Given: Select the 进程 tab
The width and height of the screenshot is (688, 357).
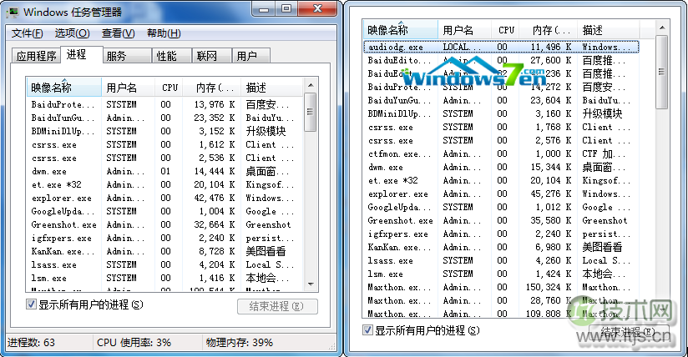Looking at the screenshot, I should pos(81,55).
